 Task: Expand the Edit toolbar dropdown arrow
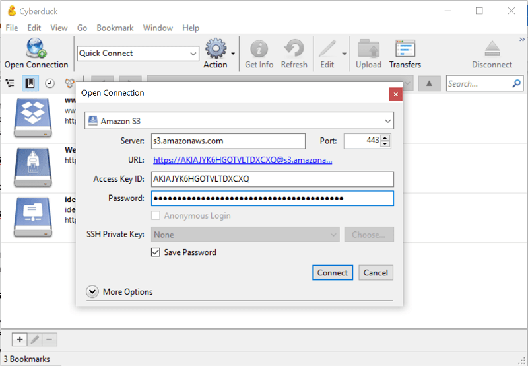click(345, 54)
